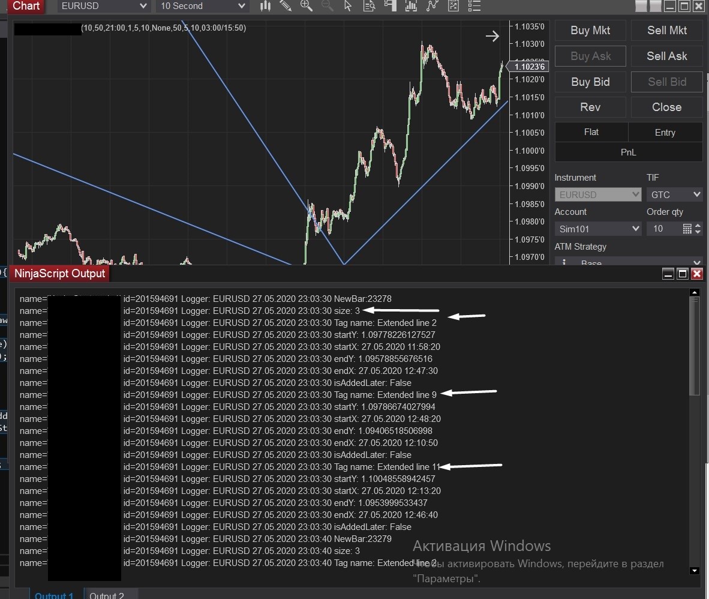Screen dimensions: 709x599
Task: Click the NinjaScript Output scrollbar thumb
Action: (695, 346)
